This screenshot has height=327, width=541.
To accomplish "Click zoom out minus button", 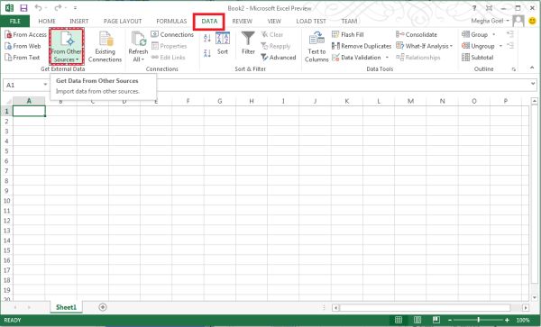I will tap(450, 320).
